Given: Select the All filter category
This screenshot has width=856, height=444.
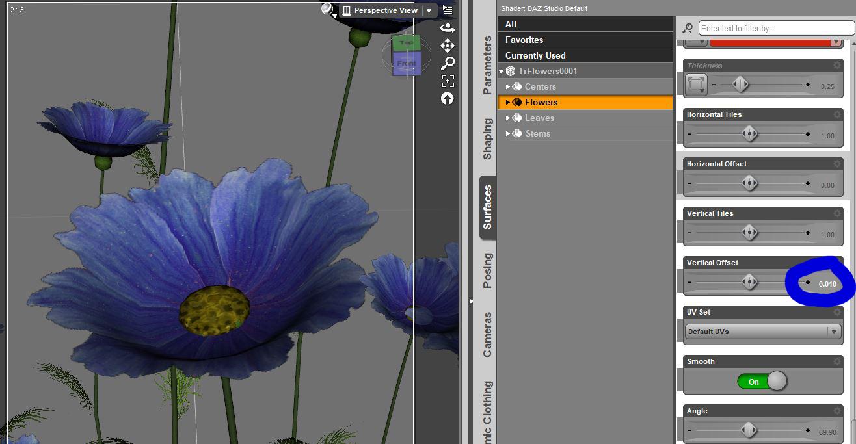Looking at the screenshot, I should pos(585,24).
